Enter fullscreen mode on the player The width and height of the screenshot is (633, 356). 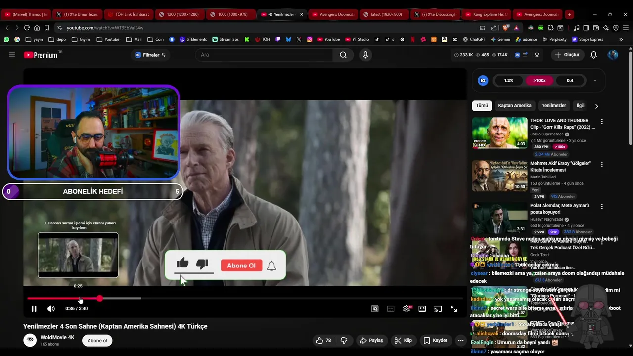click(454, 309)
